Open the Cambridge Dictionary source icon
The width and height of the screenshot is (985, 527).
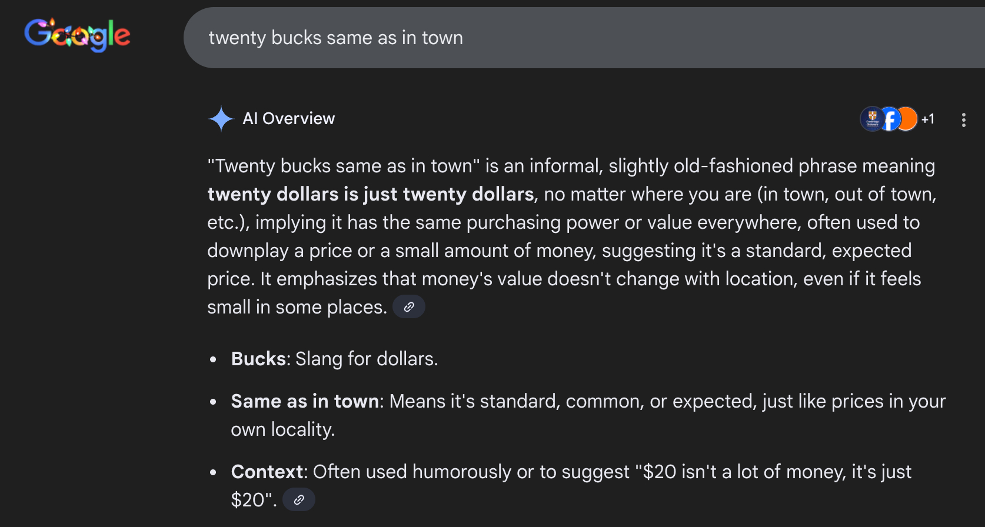coord(871,119)
